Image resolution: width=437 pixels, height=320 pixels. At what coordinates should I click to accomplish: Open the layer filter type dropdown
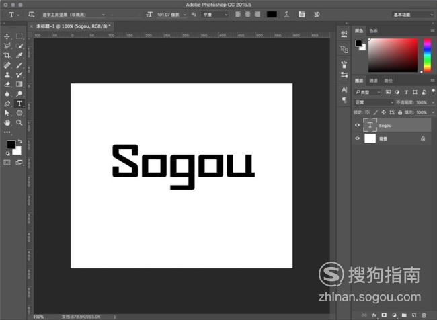368,92
